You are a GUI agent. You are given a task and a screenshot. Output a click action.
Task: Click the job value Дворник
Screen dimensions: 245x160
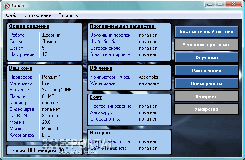coord(51,35)
